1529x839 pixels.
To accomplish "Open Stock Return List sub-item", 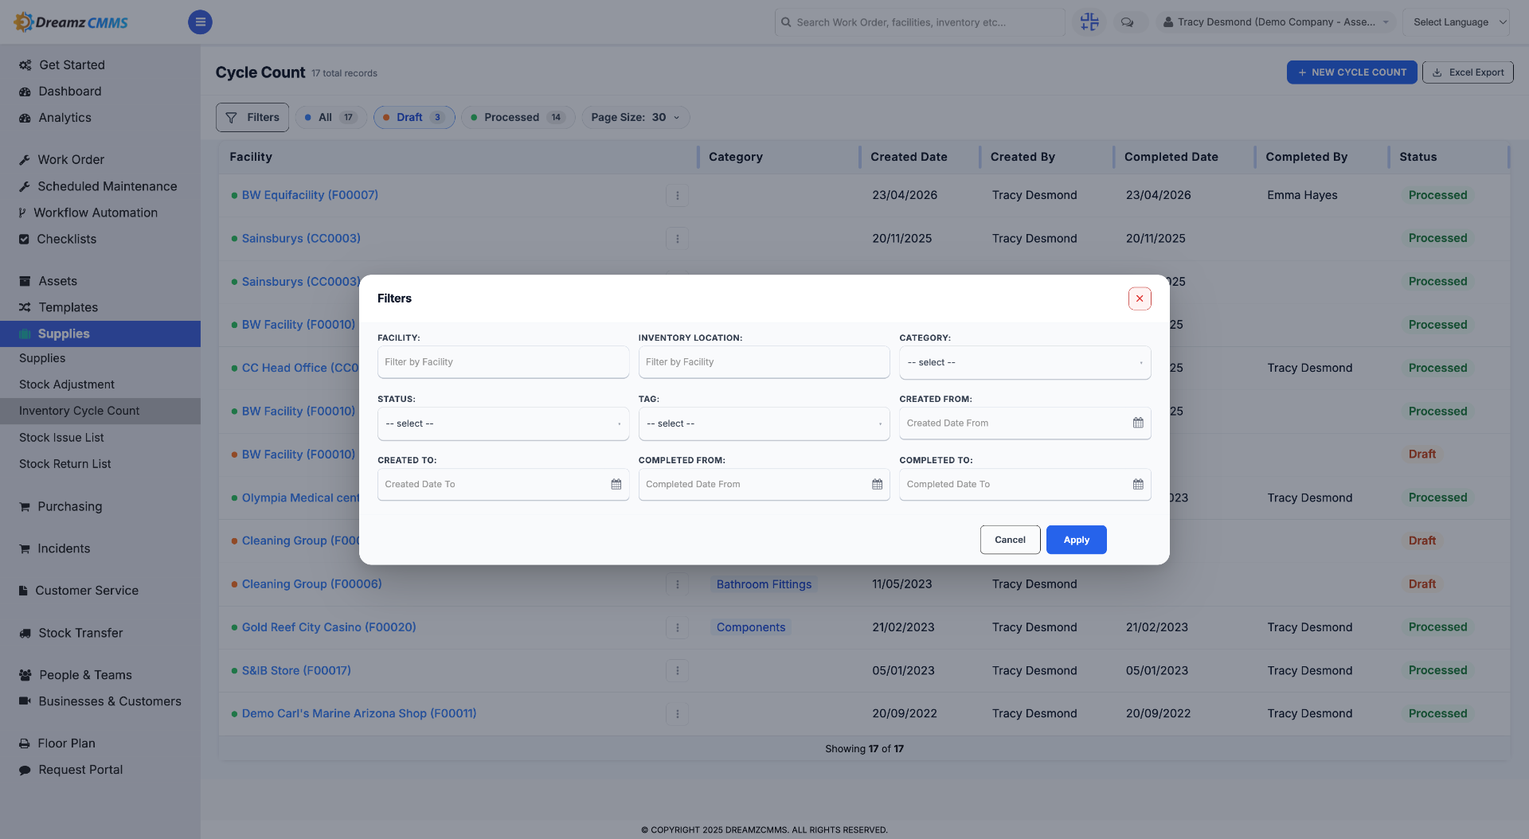I will pos(65,464).
